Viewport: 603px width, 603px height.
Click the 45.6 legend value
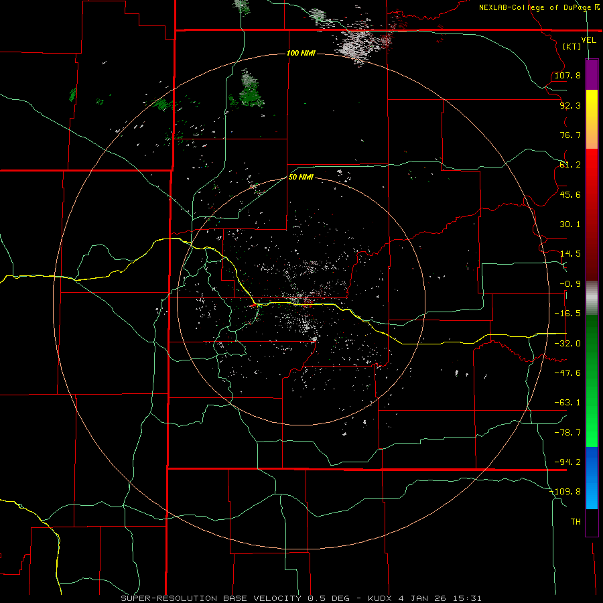coord(570,194)
